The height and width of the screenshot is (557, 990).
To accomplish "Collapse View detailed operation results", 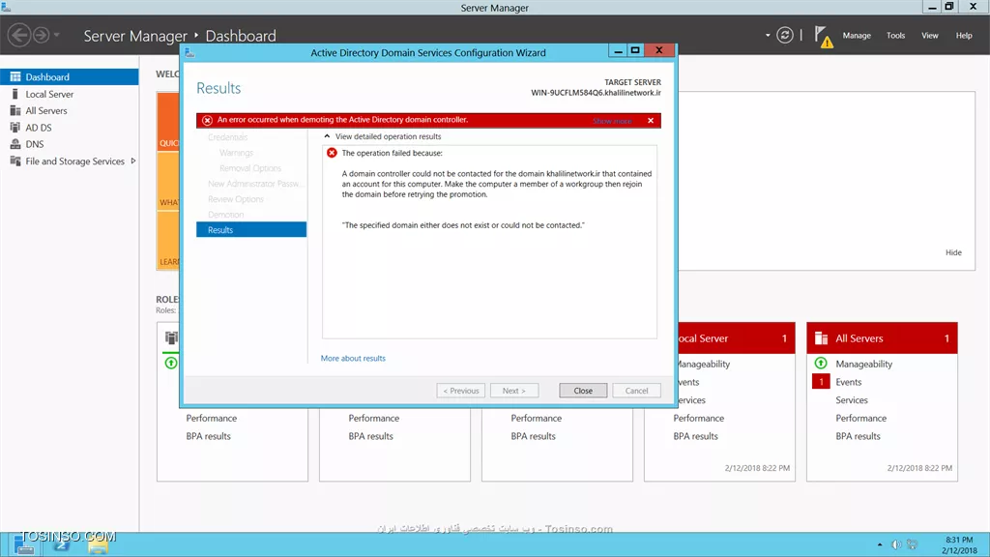I will click(327, 137).
